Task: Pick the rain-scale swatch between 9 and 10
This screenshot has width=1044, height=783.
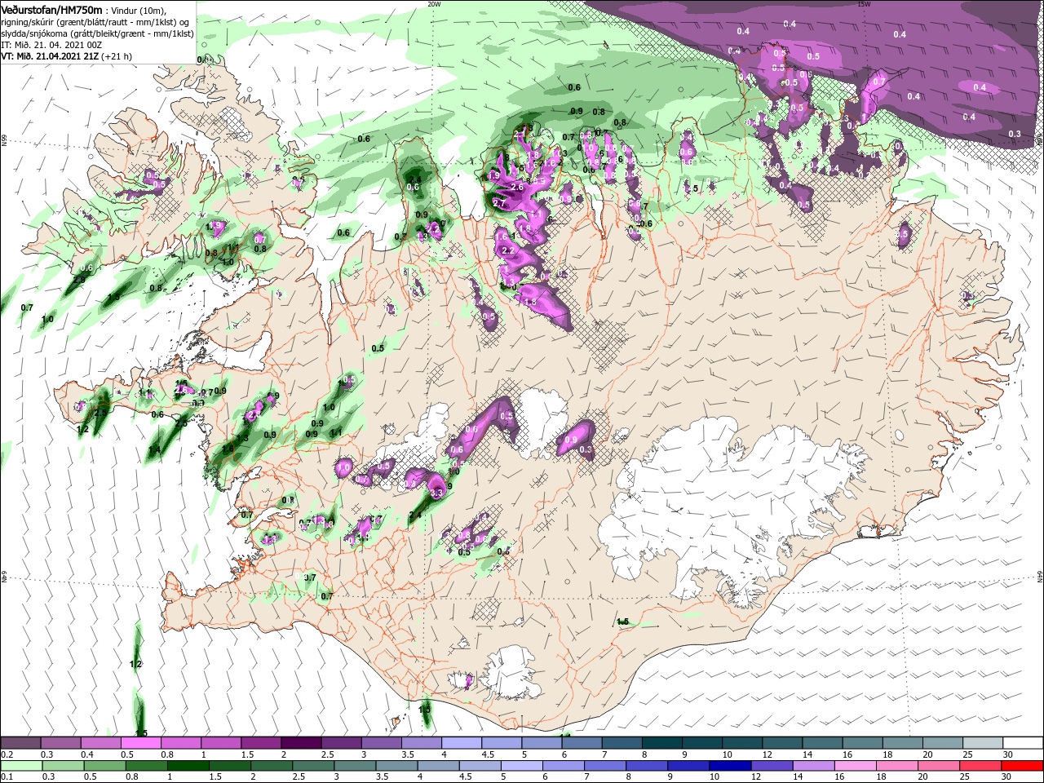Action: [x=688, y=766]
